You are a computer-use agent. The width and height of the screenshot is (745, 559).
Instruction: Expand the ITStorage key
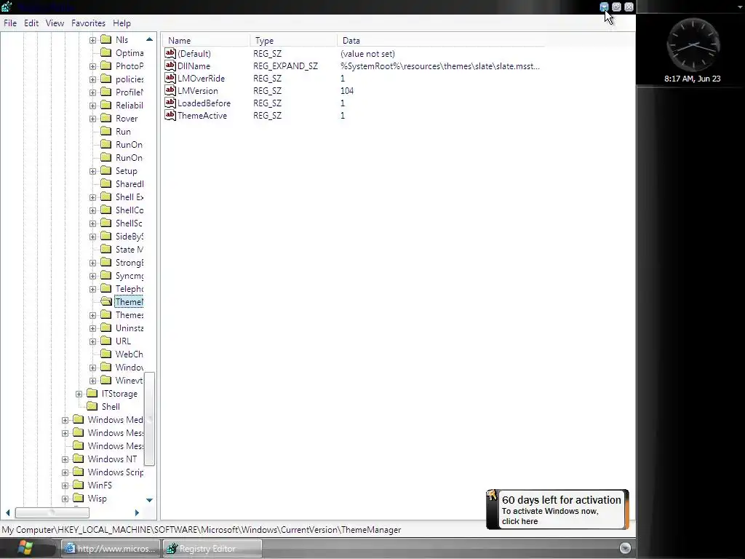click(x=79, y=394)
